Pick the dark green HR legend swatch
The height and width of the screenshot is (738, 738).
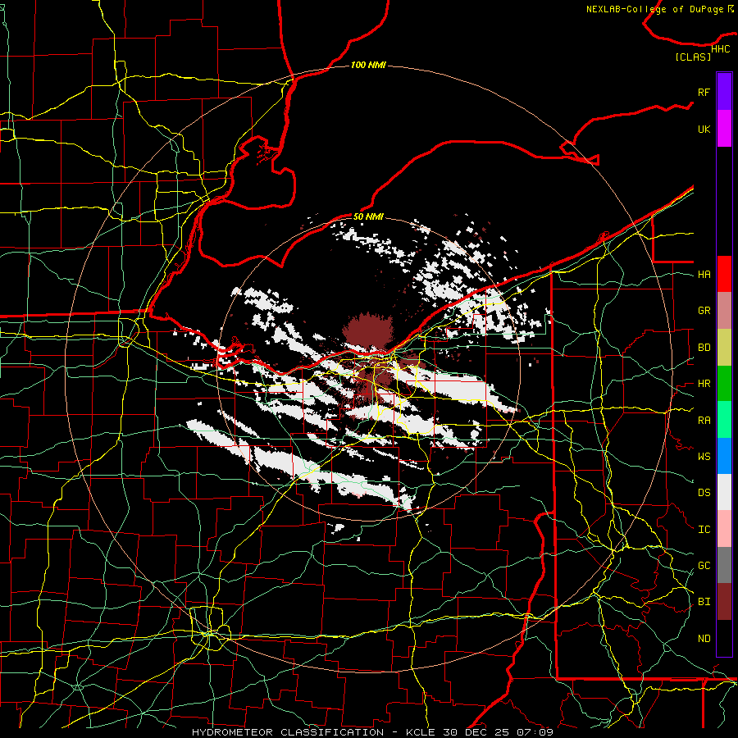(x=724, y=384)
